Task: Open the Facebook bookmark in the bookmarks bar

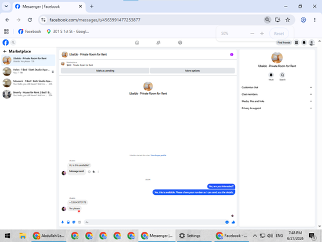Action: point(30,32)
